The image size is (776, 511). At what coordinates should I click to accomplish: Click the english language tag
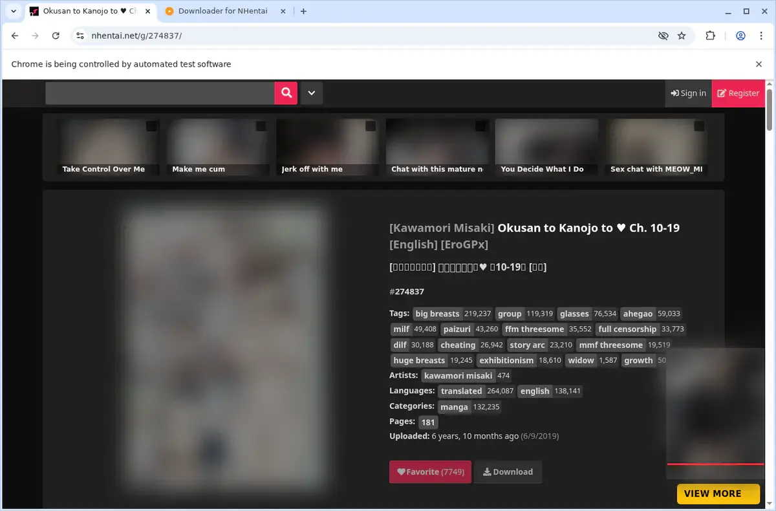coord(550,391)
